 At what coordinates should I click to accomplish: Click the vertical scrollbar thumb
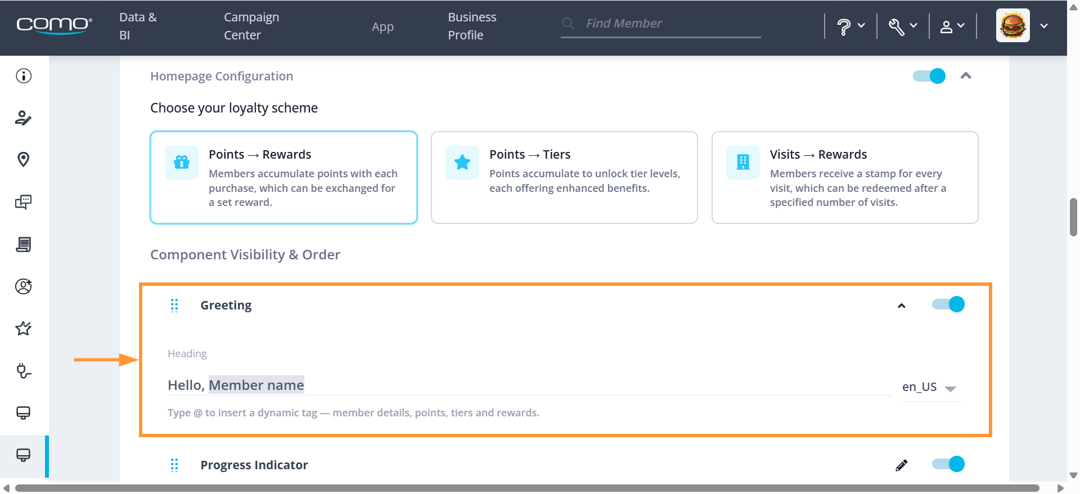pyautogui.click(x=1073, y=217)
